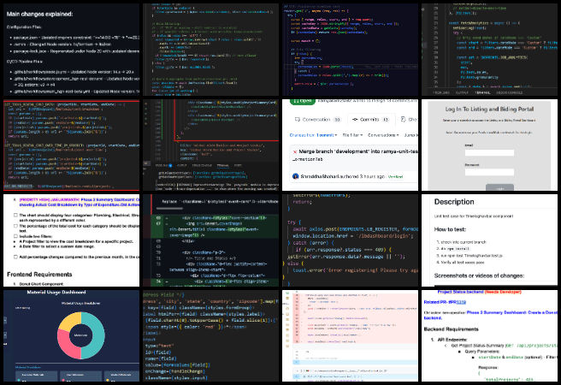Click the speech bubble icon beside Conversation
This screenshot has height=385, width=561.
tap(297, 120)
